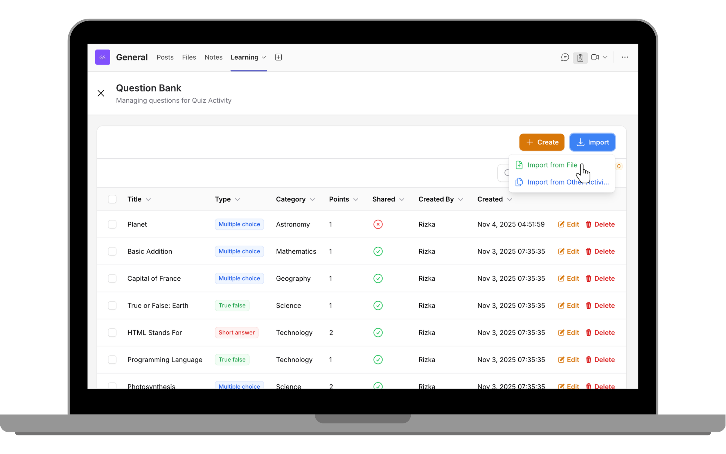The image size is (726, 454).
Task: Check the select-all checkbox in table header
Action: point(112,199)
